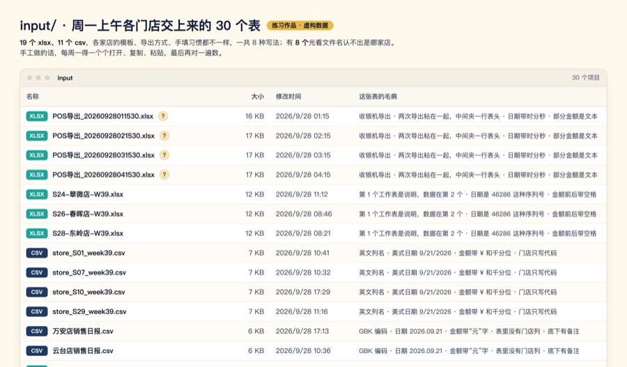Select file name S24-翠微店-W39.xlsx
This screenshot has width=627, height=367.
pos(88,194)
